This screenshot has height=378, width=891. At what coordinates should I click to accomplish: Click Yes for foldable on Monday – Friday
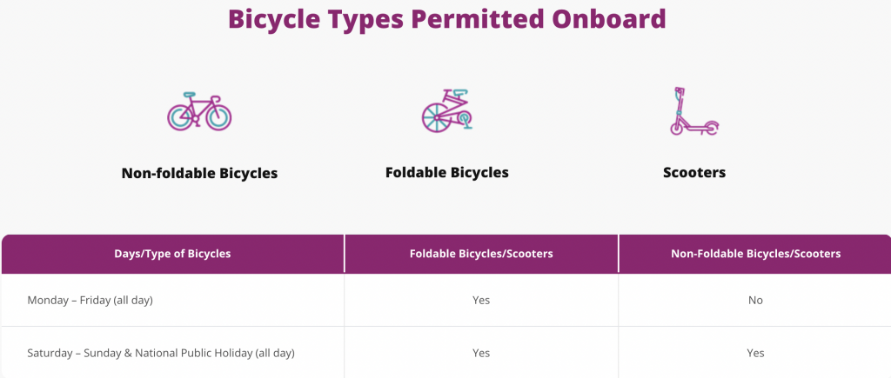coord(481,301)
